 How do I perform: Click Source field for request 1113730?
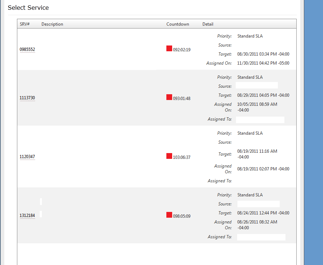click(x=257, y=86)
